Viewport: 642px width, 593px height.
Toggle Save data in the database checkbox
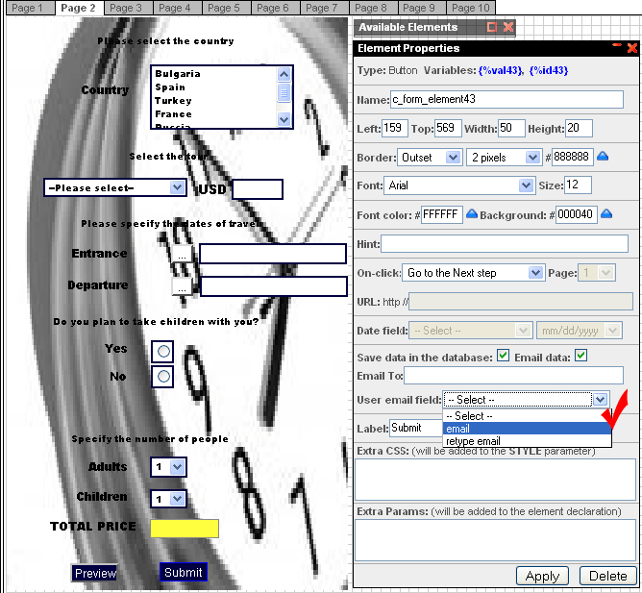click(x=503, y=356)
